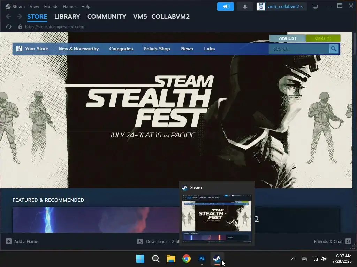Image resolution: width=357 pixels, height=267 pixels.
Task: Open Friends & Chat
Action: pos(332,241)
